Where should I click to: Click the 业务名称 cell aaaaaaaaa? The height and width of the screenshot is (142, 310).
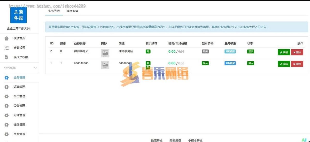81,63
